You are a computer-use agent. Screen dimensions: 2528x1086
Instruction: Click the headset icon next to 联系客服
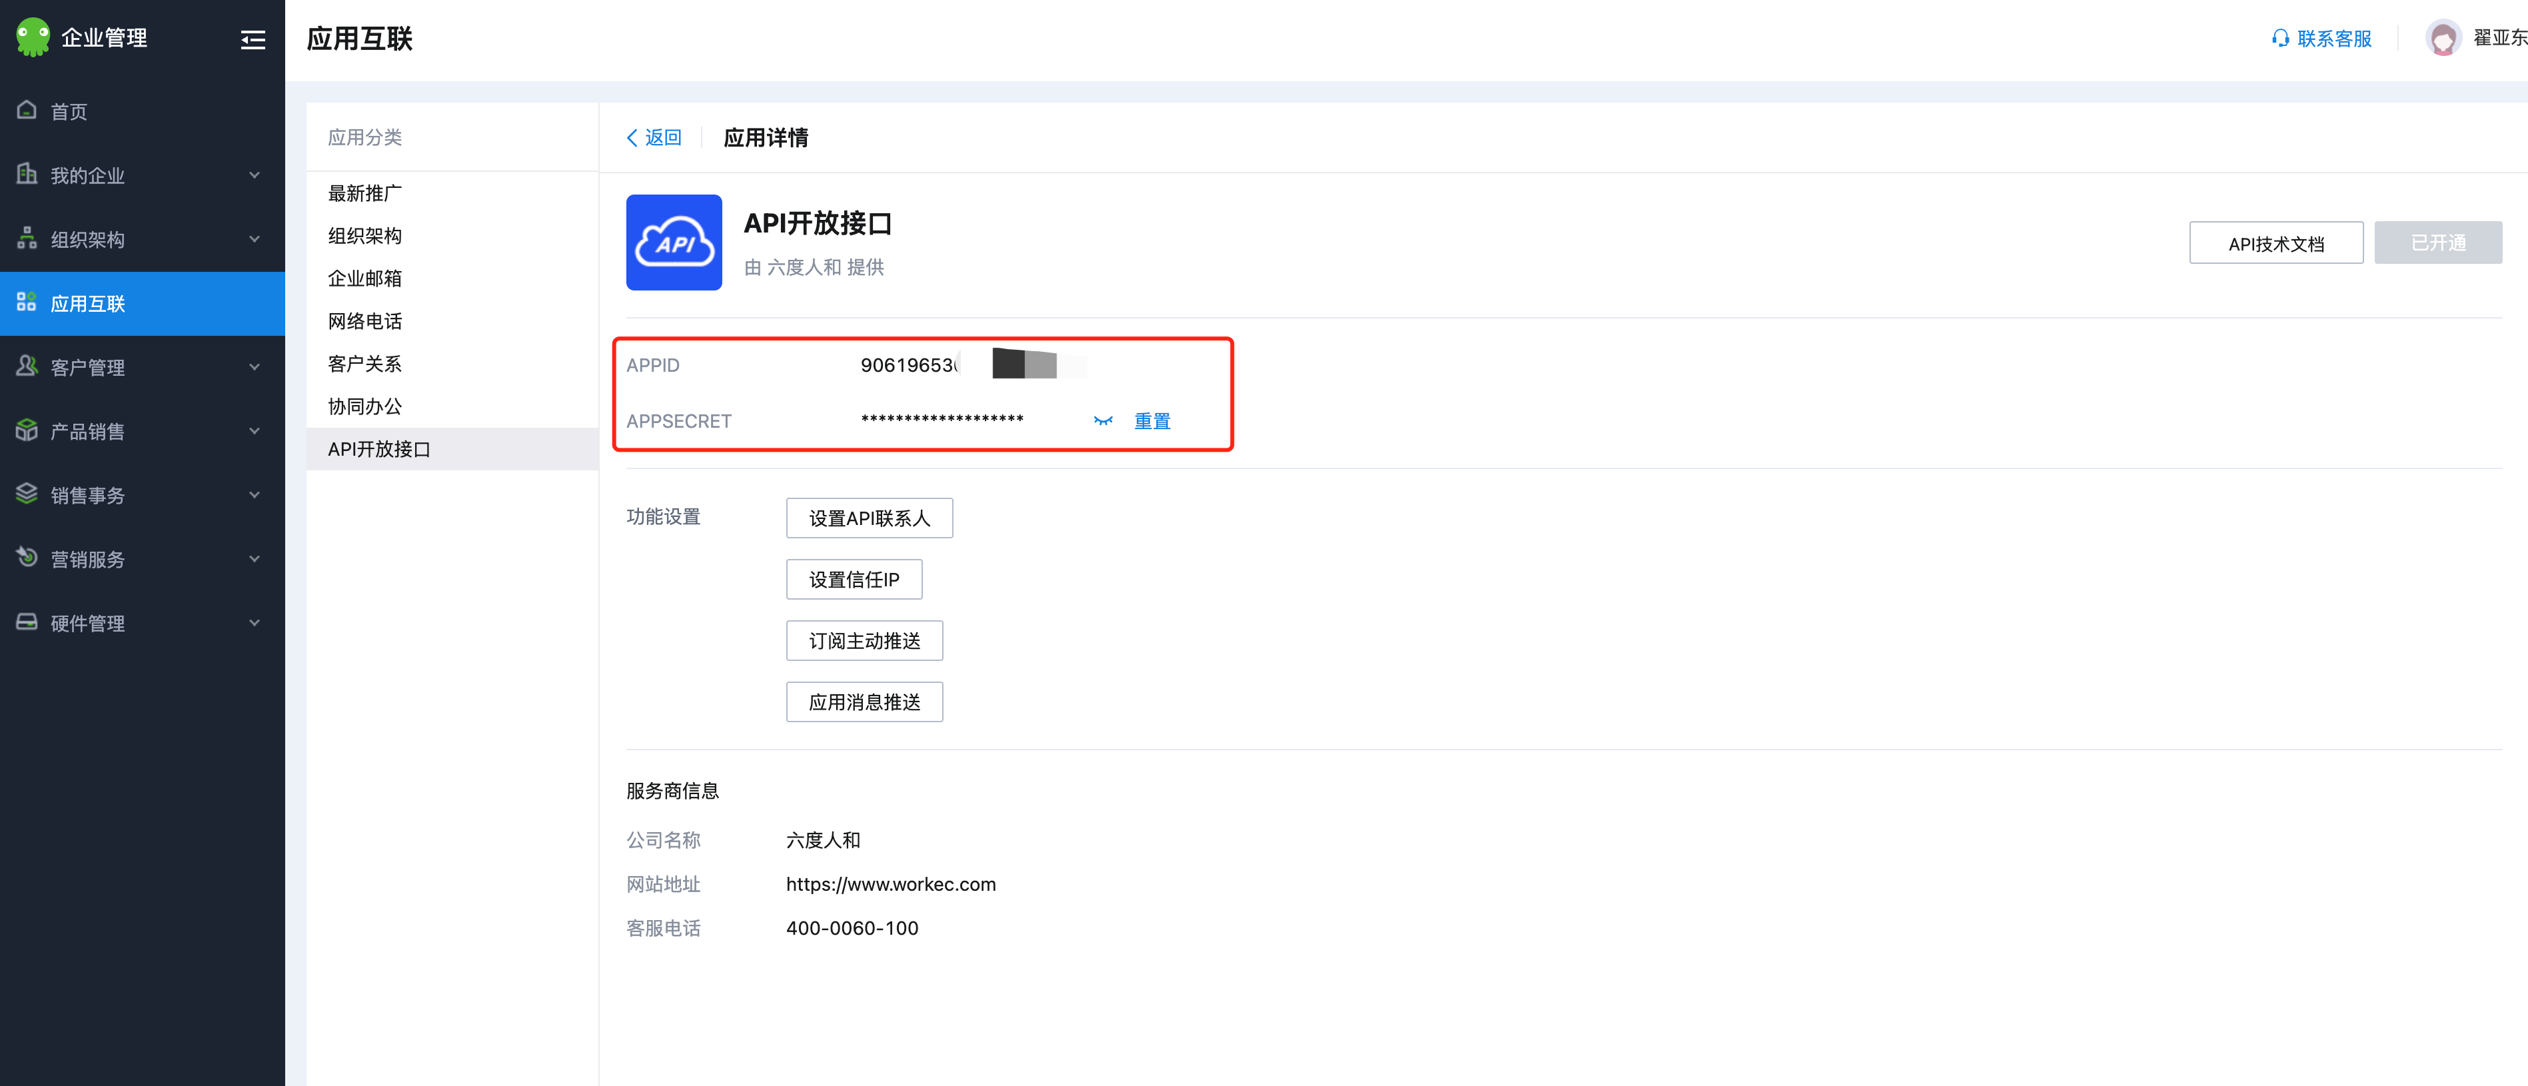tap(2279, 38)
